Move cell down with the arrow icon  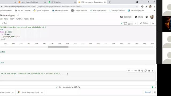tap(132, 71)
